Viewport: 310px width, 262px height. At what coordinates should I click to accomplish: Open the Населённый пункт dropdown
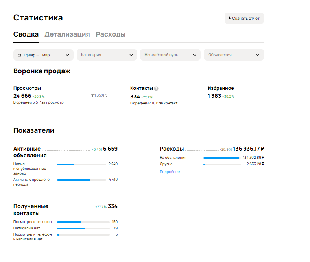(x=170, y=55)
